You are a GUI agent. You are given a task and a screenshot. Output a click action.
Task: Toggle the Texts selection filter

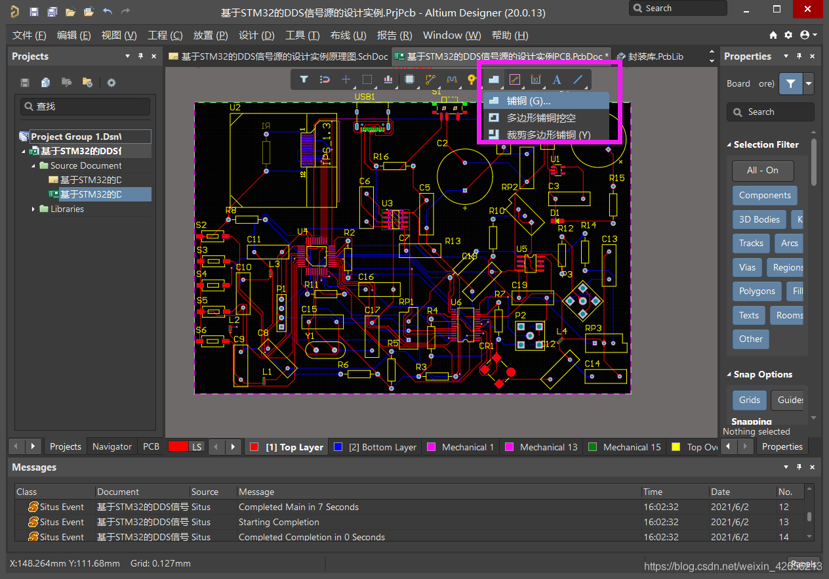[748, 315]
